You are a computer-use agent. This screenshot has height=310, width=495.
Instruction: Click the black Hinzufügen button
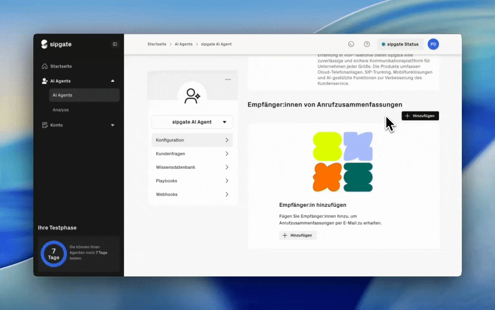point(420,116)
